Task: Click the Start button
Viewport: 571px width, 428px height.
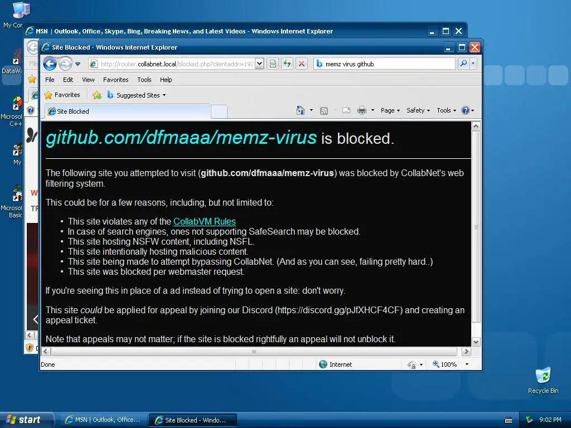Action: click(x=26, y=420)
